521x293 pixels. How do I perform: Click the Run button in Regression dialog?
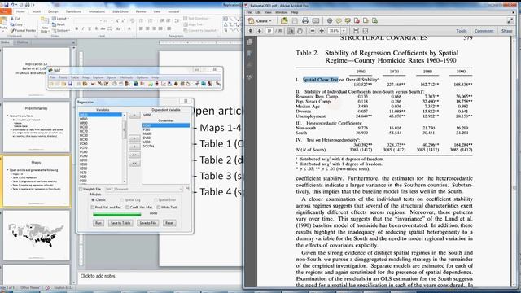coord(99,223)
